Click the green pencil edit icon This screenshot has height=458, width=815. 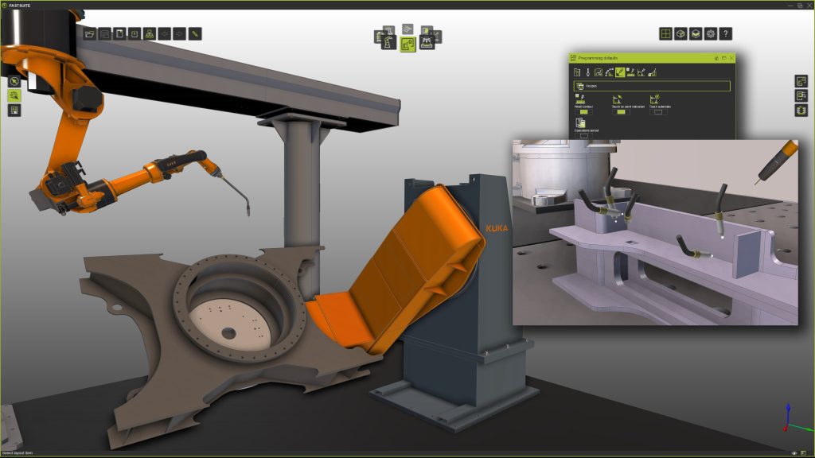point(195,33)
